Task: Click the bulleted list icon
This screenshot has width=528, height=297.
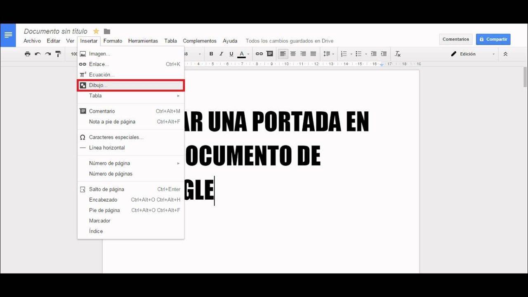Action: point(358,54)
